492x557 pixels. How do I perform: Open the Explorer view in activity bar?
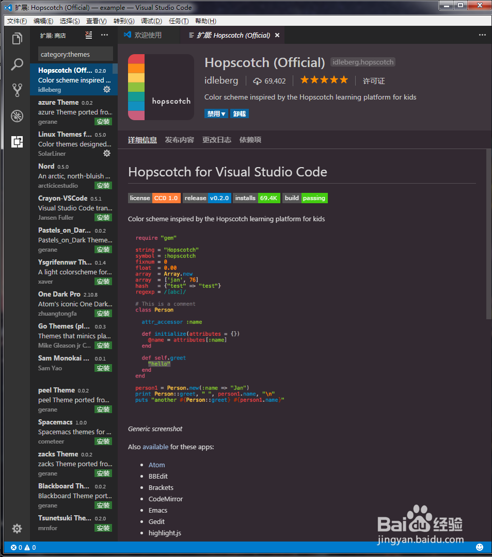click(x=17, y=38)
